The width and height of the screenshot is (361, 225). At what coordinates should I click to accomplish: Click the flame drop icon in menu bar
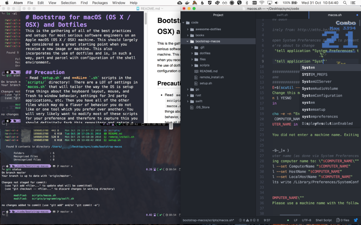(202, 3)
